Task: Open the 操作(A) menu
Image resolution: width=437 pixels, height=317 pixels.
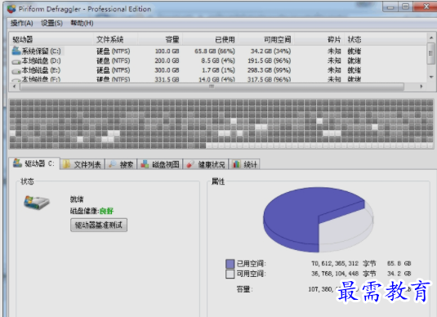Action: point(22,23)
